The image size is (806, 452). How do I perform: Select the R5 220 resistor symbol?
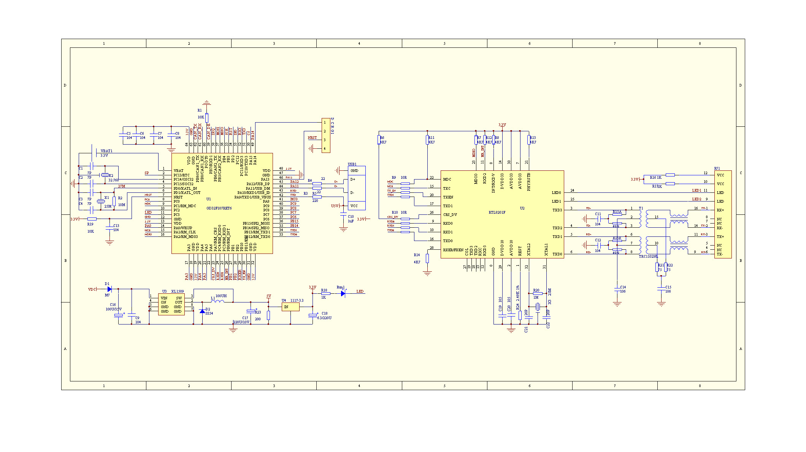(317, 197)
